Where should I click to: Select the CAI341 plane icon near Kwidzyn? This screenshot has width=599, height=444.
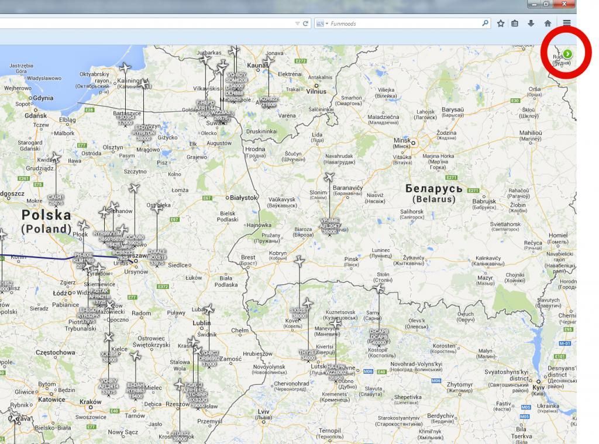tap(56, 158)
